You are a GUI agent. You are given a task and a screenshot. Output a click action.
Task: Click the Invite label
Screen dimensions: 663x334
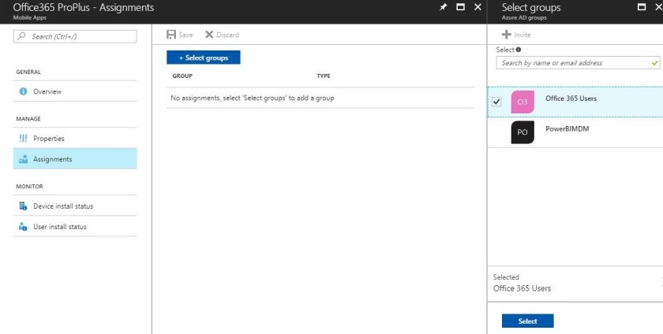523,35
